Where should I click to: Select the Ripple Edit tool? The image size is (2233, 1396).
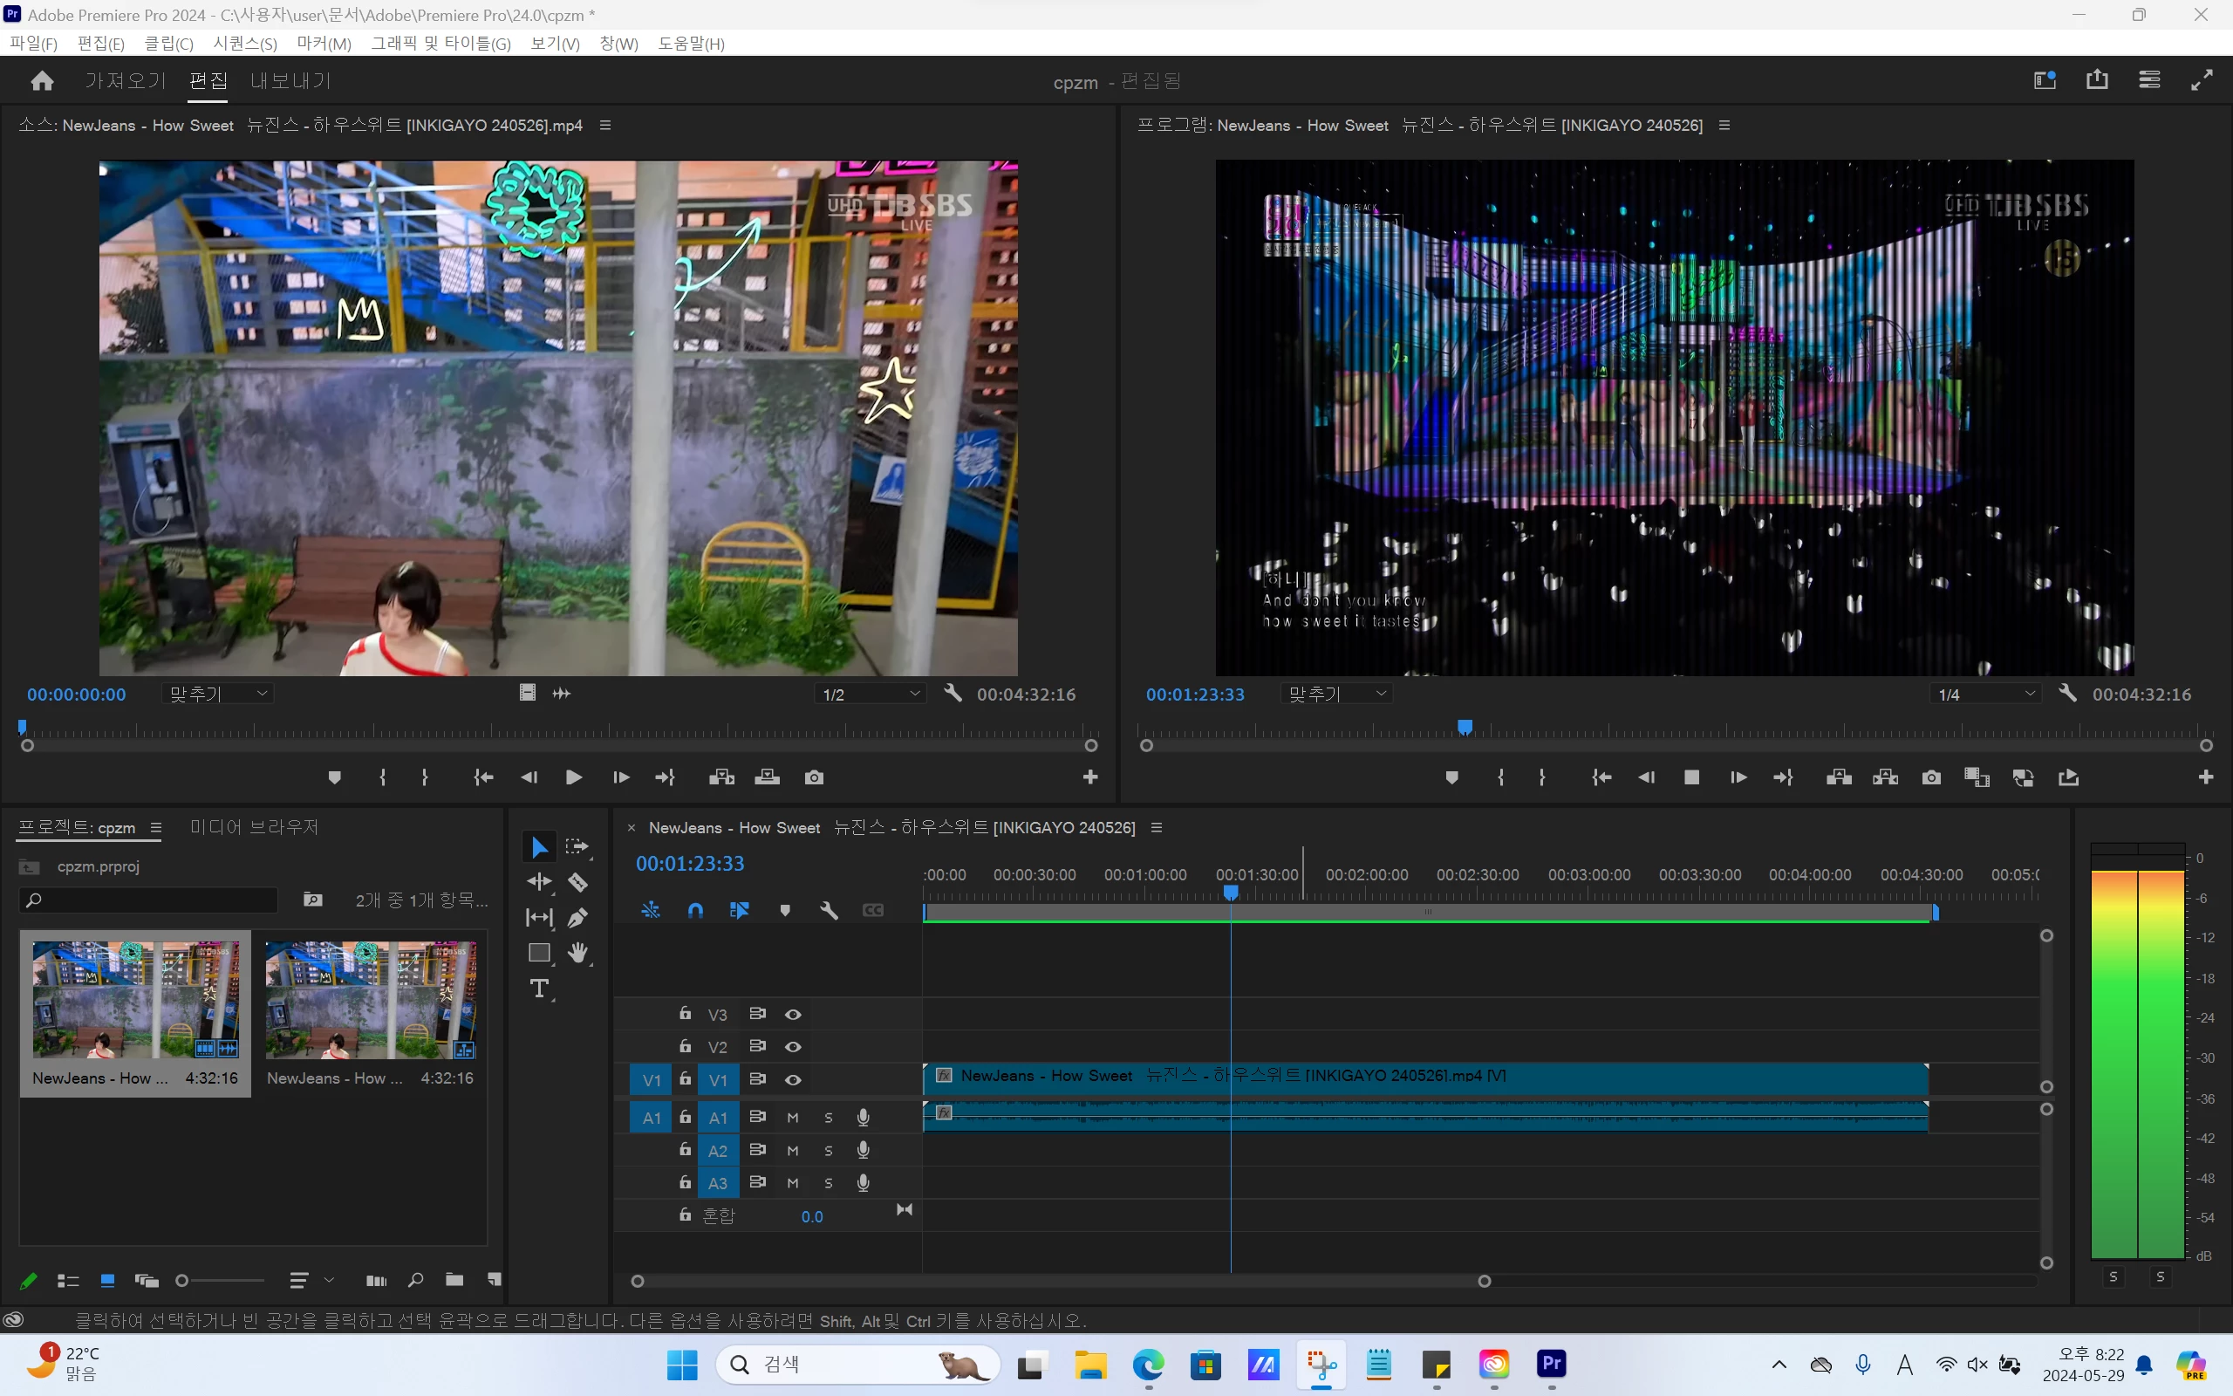pos(540,882)
